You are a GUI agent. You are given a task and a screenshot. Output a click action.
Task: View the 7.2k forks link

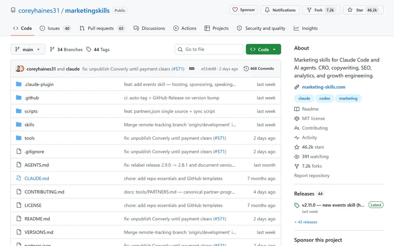point(308,166)
